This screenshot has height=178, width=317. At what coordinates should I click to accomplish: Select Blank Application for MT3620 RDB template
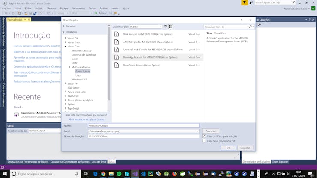(x=158, y=57)
